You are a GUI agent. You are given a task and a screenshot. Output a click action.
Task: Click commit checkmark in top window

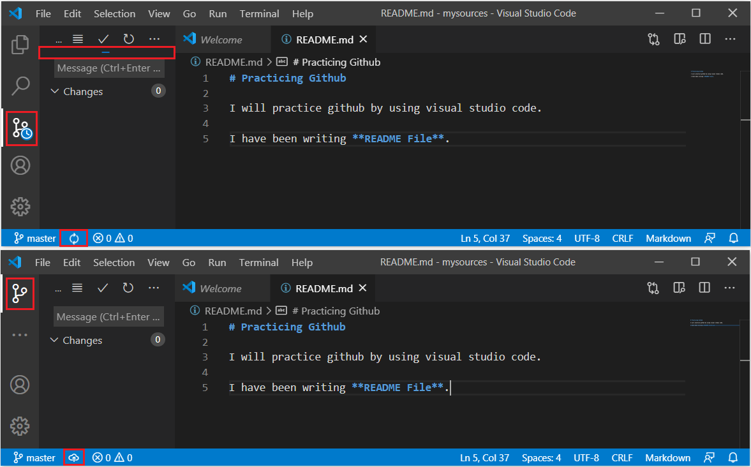tap(103, 39)
